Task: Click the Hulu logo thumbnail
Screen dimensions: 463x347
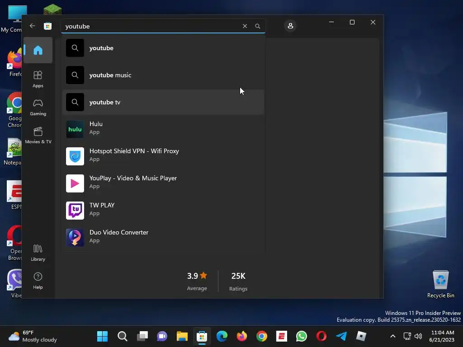Action: click(x=75, y=129)
